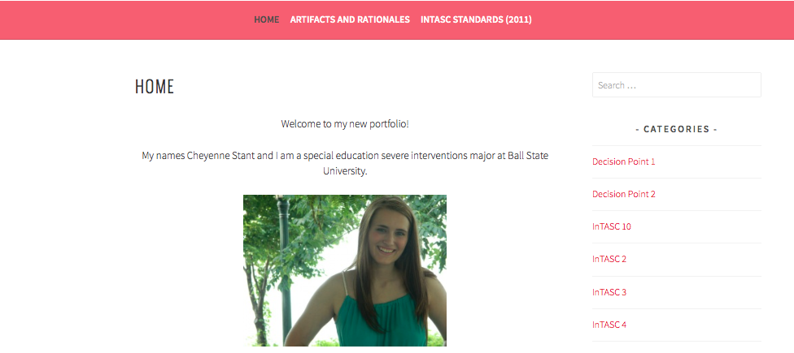The height and width of the screenshot is (353, 794).
Task: Click empty area of pink navigation bar
Action: tap(127, 19)
